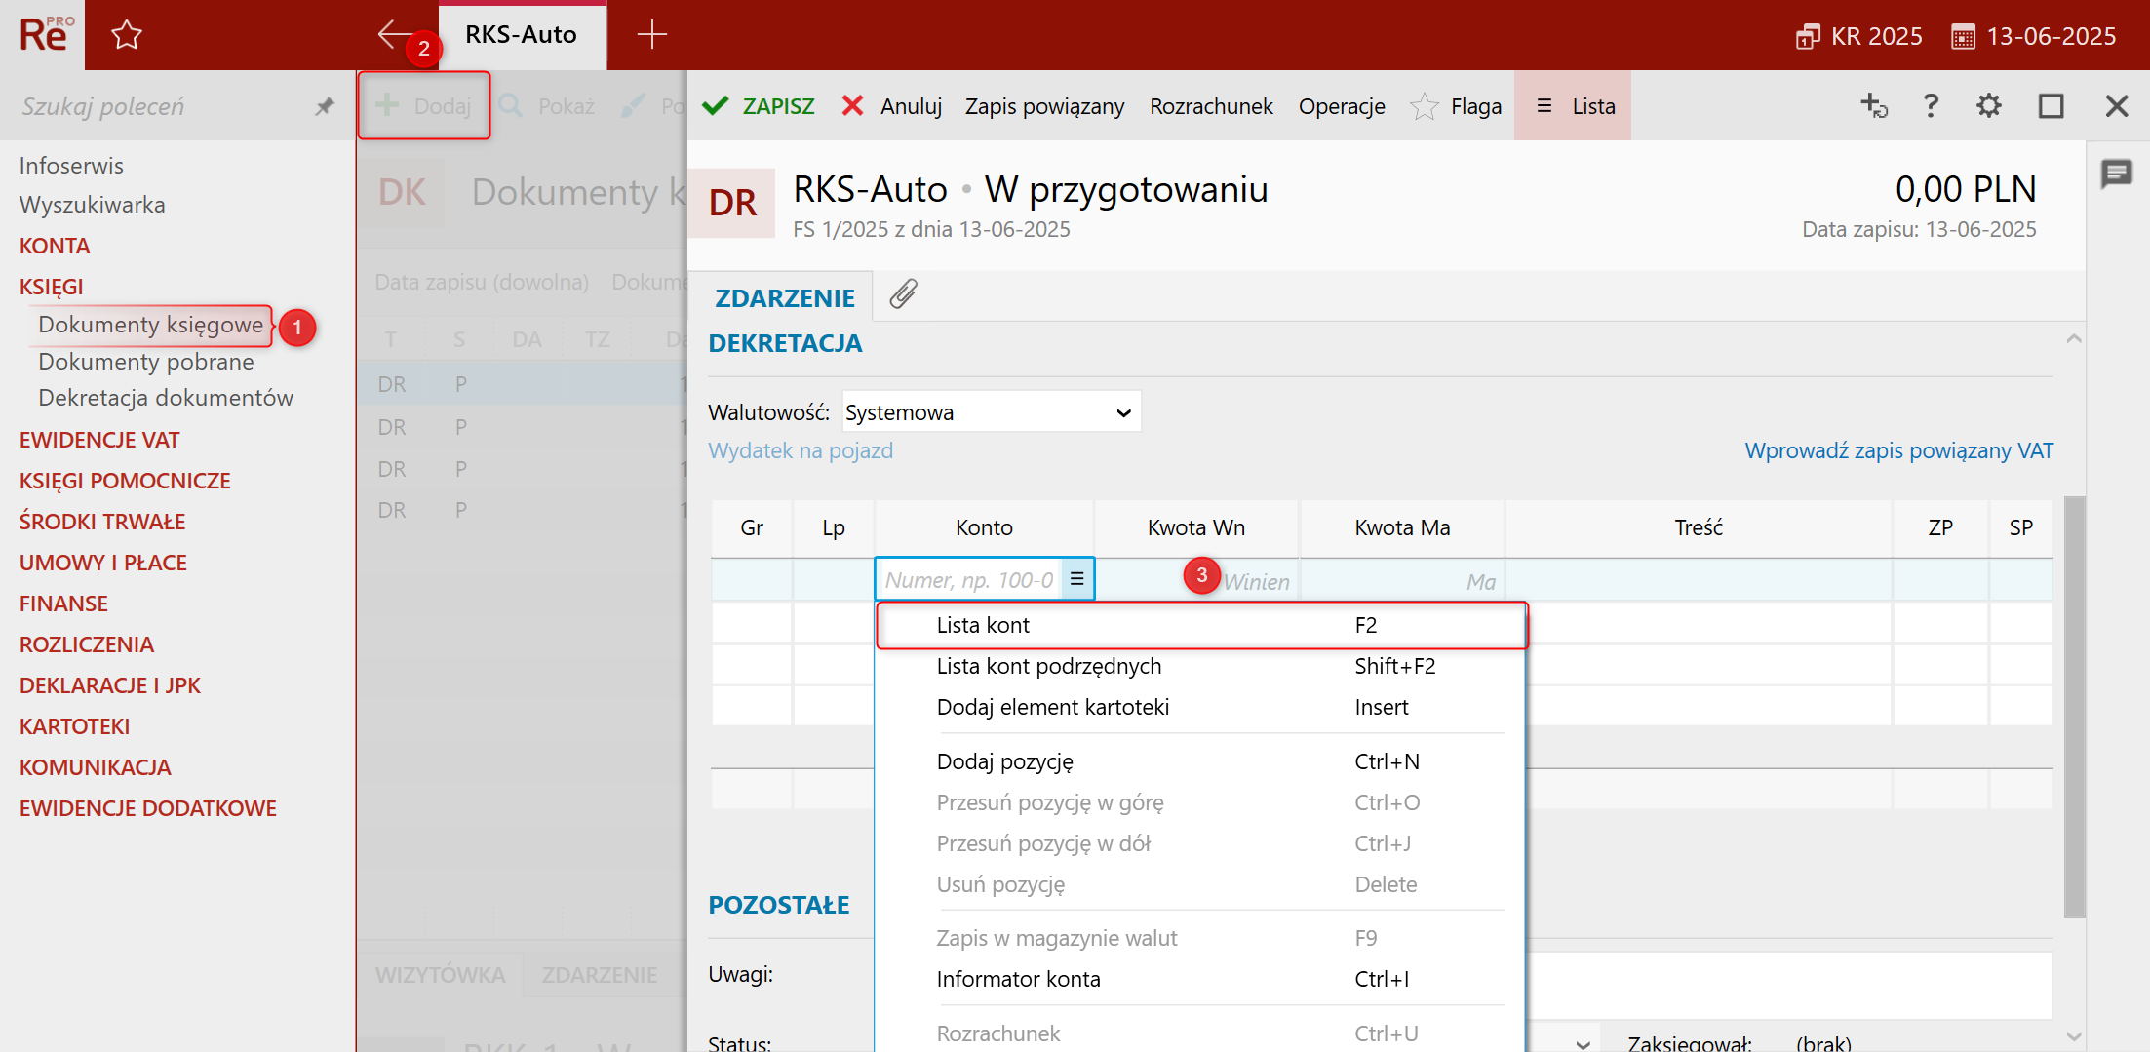This screenshot has width=2150, height=1052.
Task: Expand EWIDENCJE VAT section
Action: pyautogui.click(x=99, y=440)
